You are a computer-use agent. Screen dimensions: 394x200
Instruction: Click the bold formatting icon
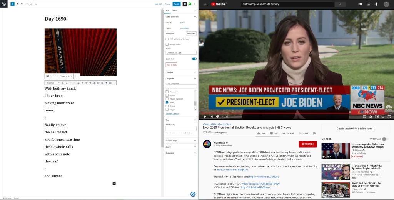[x=62, y=83]
